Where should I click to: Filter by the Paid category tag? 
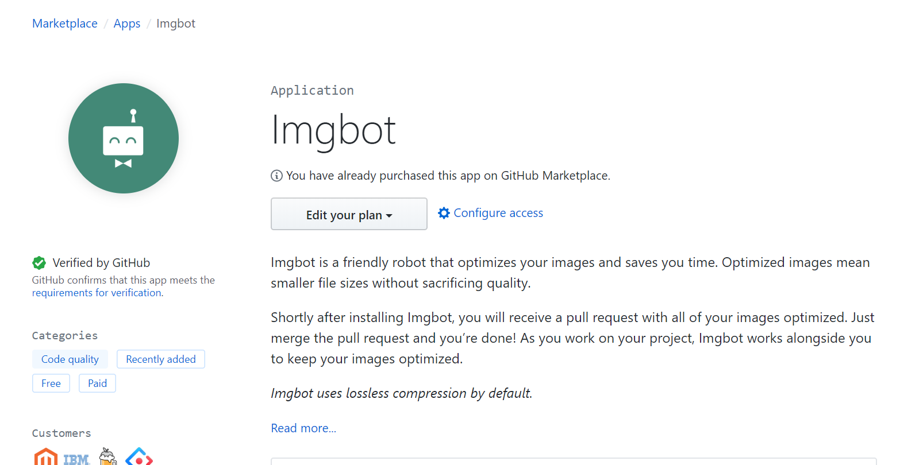(97, 383)
